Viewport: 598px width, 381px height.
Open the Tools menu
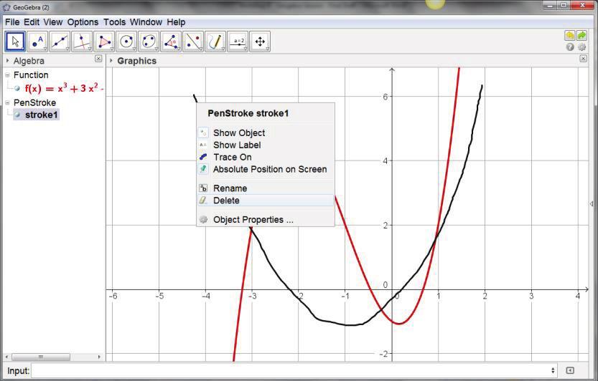pyautogui.click(x=114, y=22)
